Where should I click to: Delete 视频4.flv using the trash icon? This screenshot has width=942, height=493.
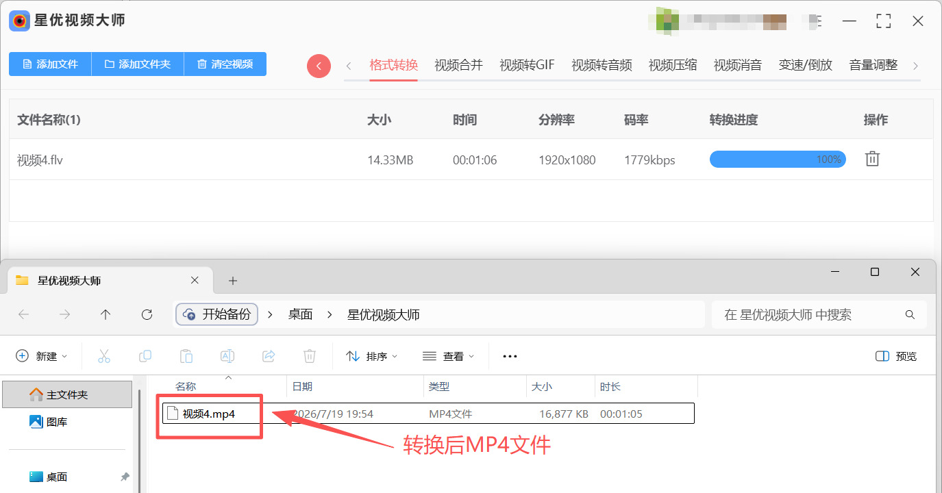872,160
